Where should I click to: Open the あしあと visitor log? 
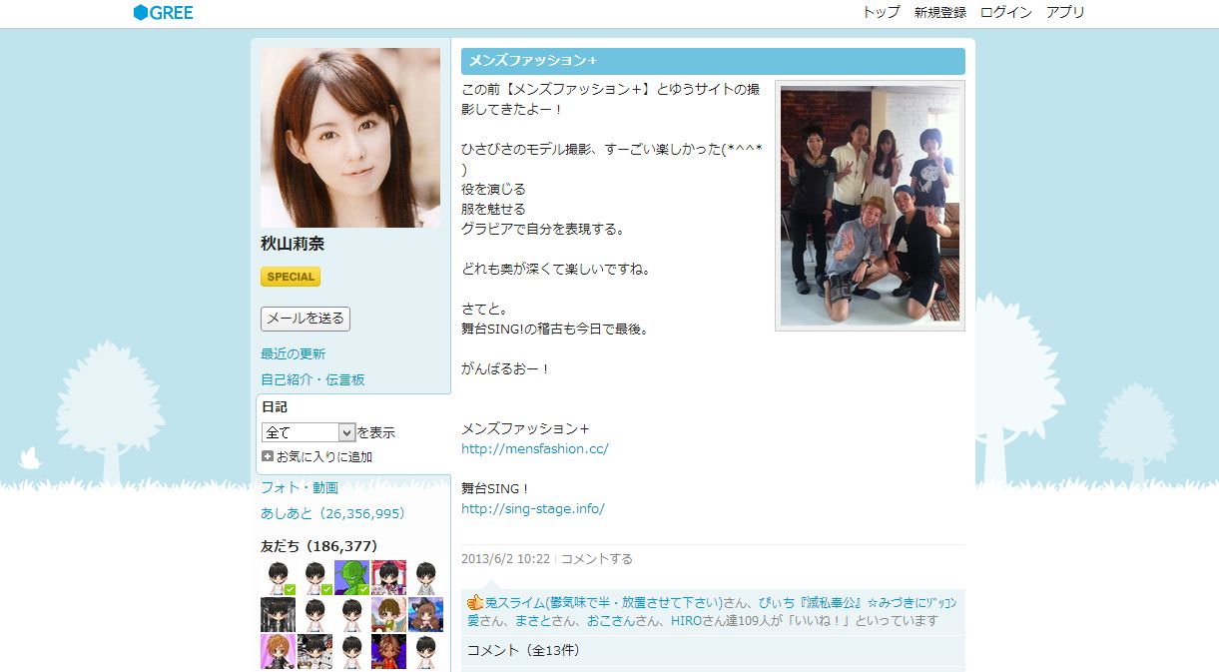[x=332, y=512]
